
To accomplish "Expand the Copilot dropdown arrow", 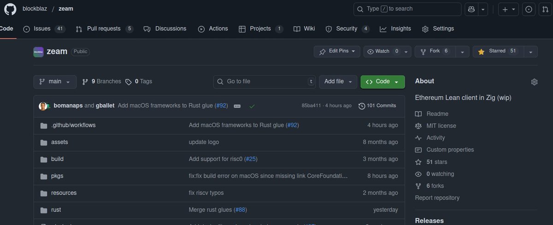I will coord(483,9).
